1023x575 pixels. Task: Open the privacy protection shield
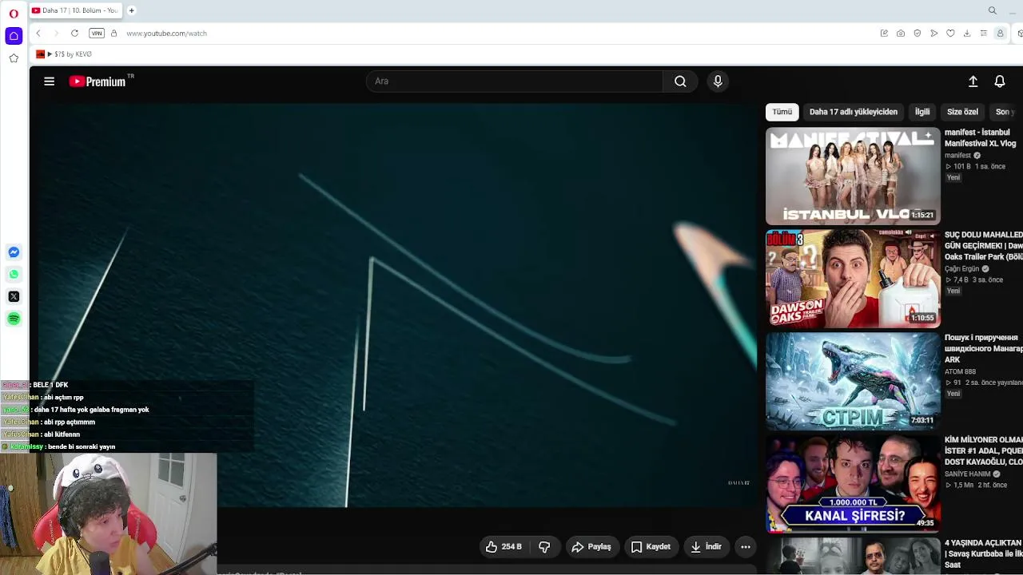click(x=918, y=34)
